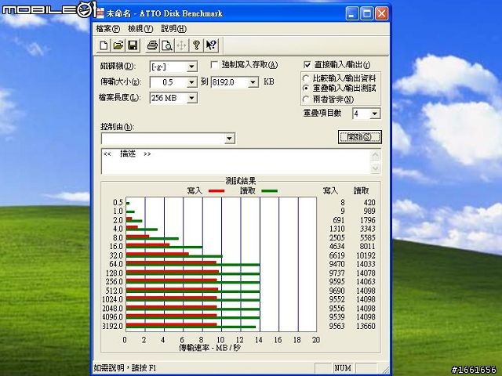Click description box scroll down arrow
502x376 pixels.
tap(376, 168)
